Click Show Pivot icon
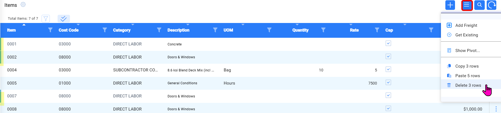Viewport: 501px width, 113px height. tap(449, 50)
